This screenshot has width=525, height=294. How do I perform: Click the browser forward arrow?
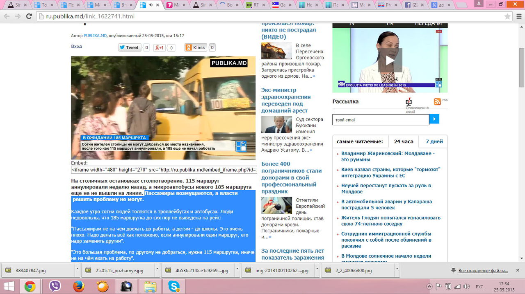pos(18,16)
